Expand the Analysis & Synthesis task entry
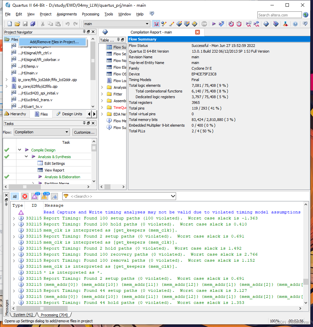Image resolution: width=313 pixels, height=327 pixels. tap(26, 156)
